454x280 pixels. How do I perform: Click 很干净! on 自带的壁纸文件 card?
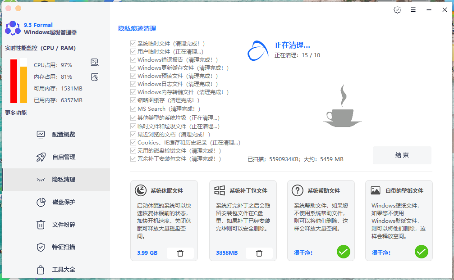point(381,253)
